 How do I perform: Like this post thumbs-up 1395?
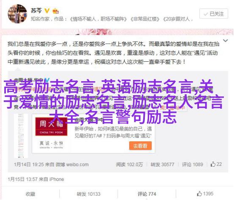tap(205, 194)
